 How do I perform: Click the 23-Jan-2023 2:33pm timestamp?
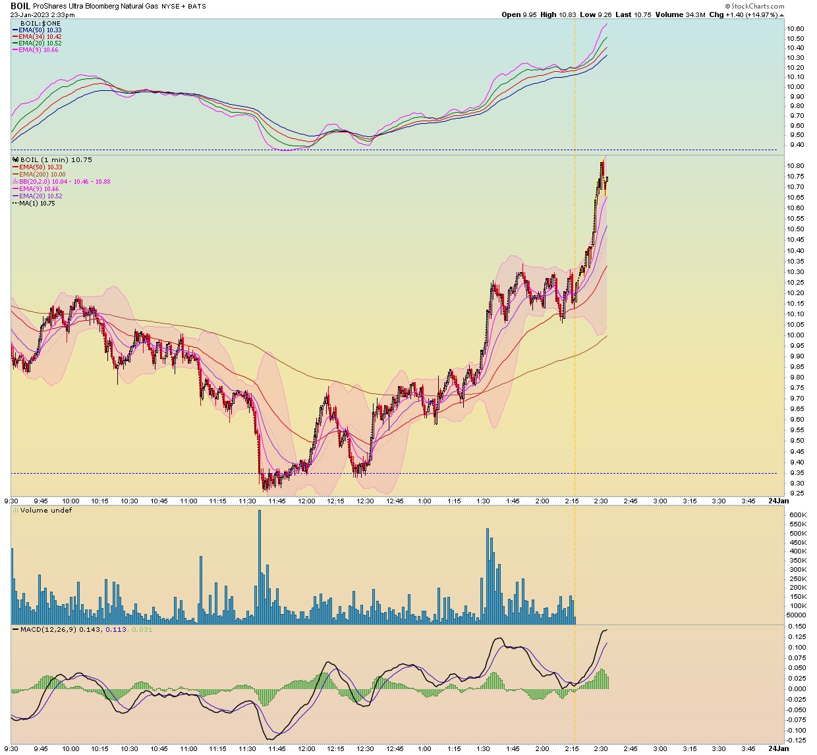42,14
